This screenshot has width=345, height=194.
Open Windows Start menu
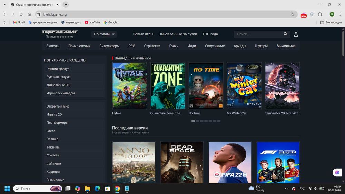[x=7, y=188]
